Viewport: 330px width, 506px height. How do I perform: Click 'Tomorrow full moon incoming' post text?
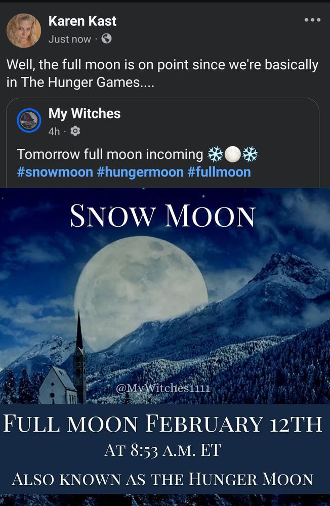point(110,154)
